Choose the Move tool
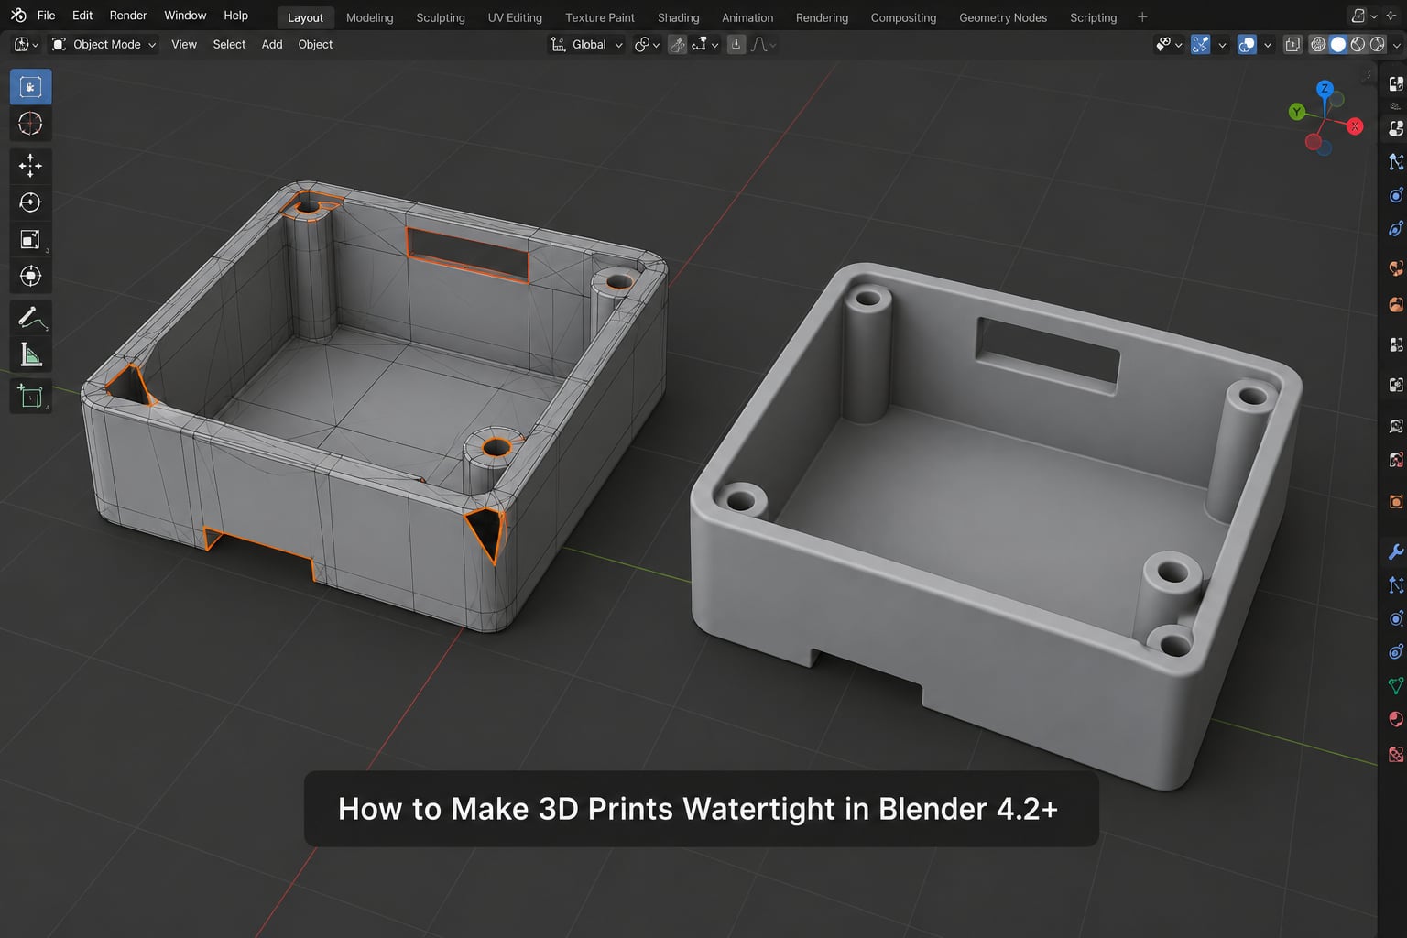 click(30, 166)
